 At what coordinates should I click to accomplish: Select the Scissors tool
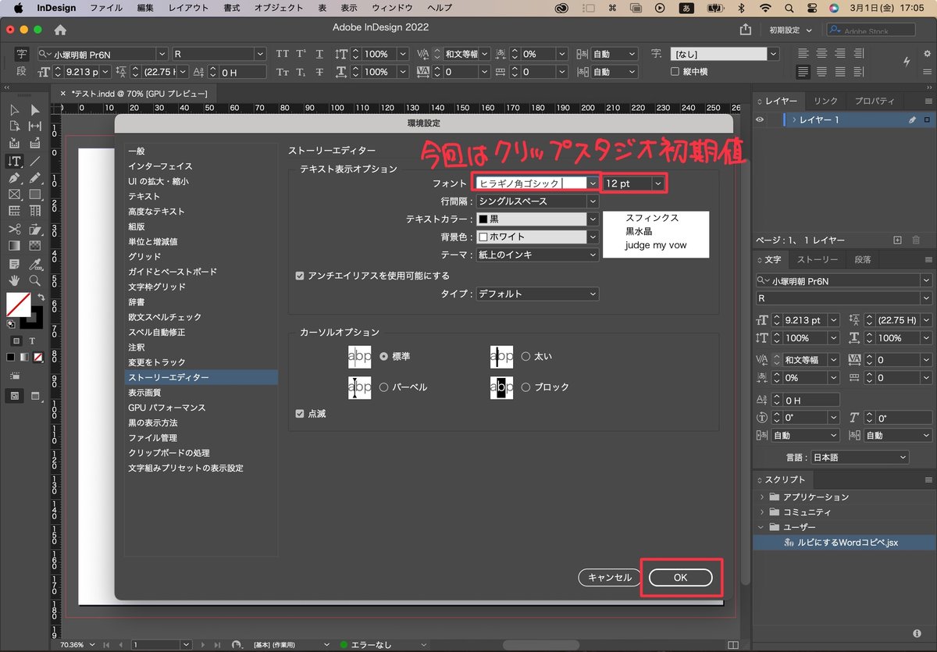[x=14, y=228]
